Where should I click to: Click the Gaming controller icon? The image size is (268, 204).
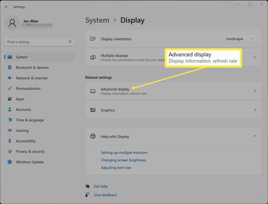[10, 130]
